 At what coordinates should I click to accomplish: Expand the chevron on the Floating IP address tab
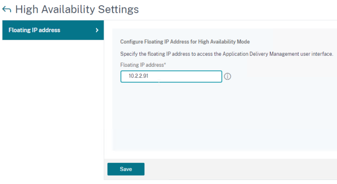coord(97,30)
